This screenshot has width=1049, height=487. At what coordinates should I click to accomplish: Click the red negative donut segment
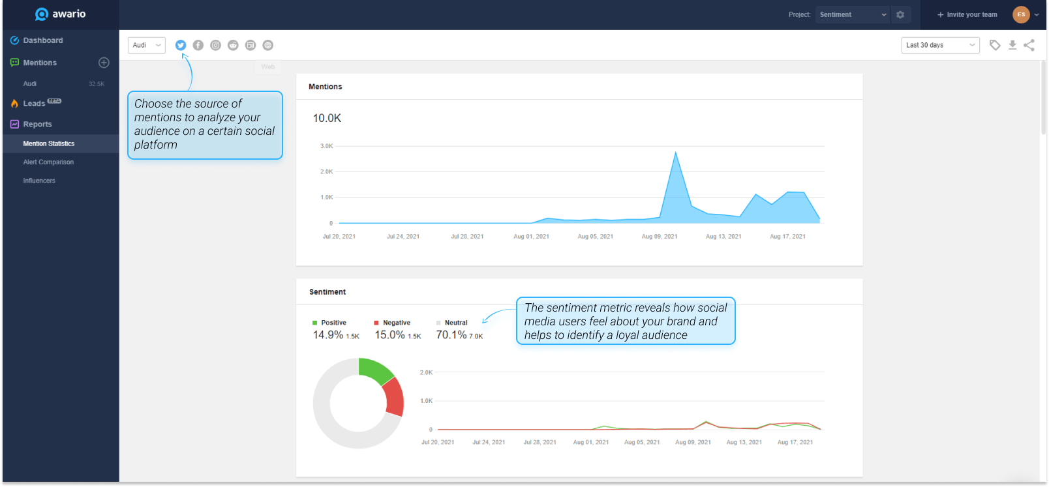click(394, 397)
